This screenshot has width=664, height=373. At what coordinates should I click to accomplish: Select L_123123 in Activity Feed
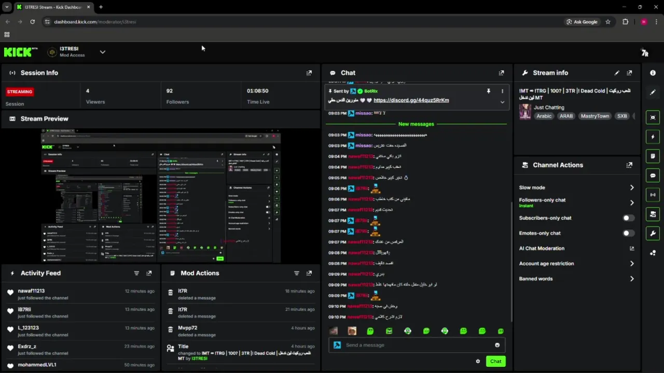(28, 328)
